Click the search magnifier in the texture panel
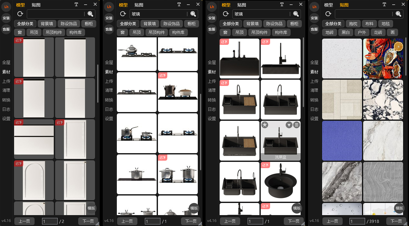Image resolution: width=409 pixels, height=226 pixels. (398, 14)
